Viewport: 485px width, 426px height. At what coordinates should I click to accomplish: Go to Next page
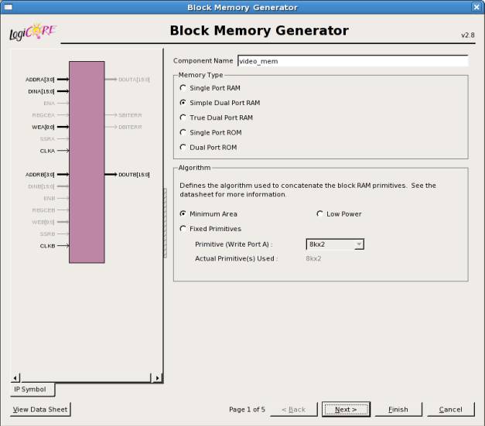[x=346, y=409]
